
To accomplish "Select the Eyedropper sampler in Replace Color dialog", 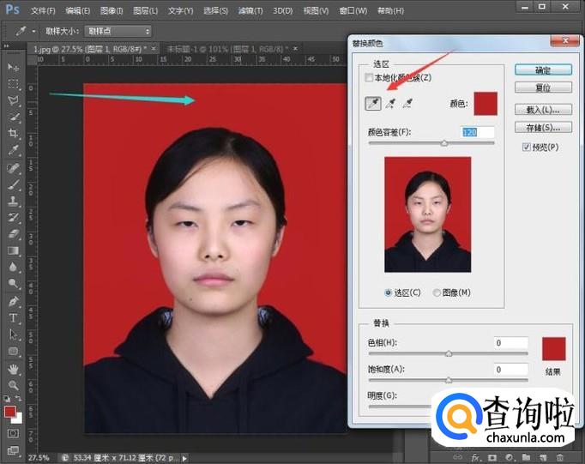I will point(373,104).
